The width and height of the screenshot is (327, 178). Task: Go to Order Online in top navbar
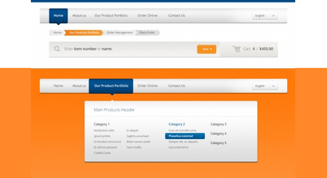[x=148, y=15]
